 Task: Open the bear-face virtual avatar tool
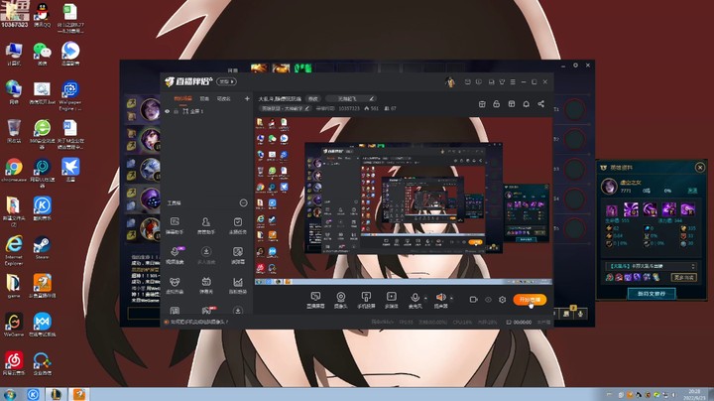(x=175, y=285)
